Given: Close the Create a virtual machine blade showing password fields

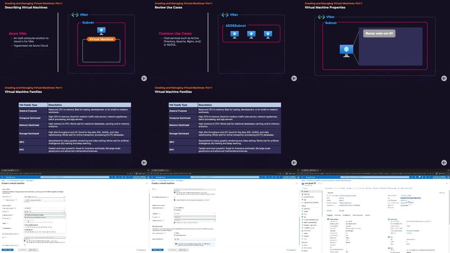Looking at the screenshot, I should [297, 183].
